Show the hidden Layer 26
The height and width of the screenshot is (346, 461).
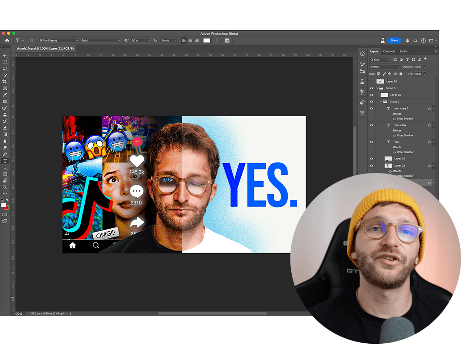pos(371,82)
